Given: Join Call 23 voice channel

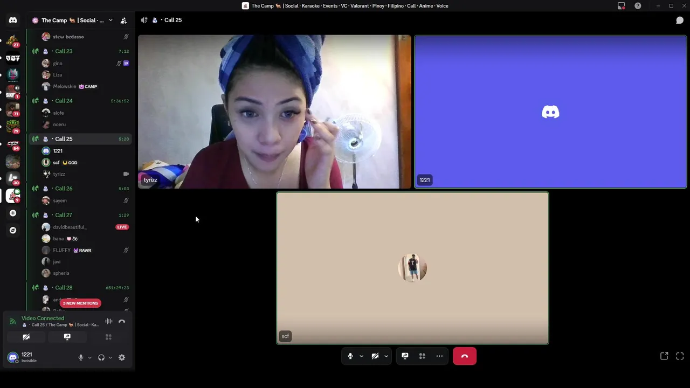Looking at the screenshot, I should click(80, 51).
